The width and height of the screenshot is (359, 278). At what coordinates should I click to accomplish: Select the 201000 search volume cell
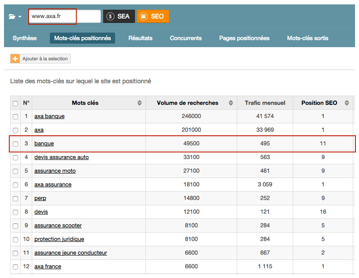(191, 130)
